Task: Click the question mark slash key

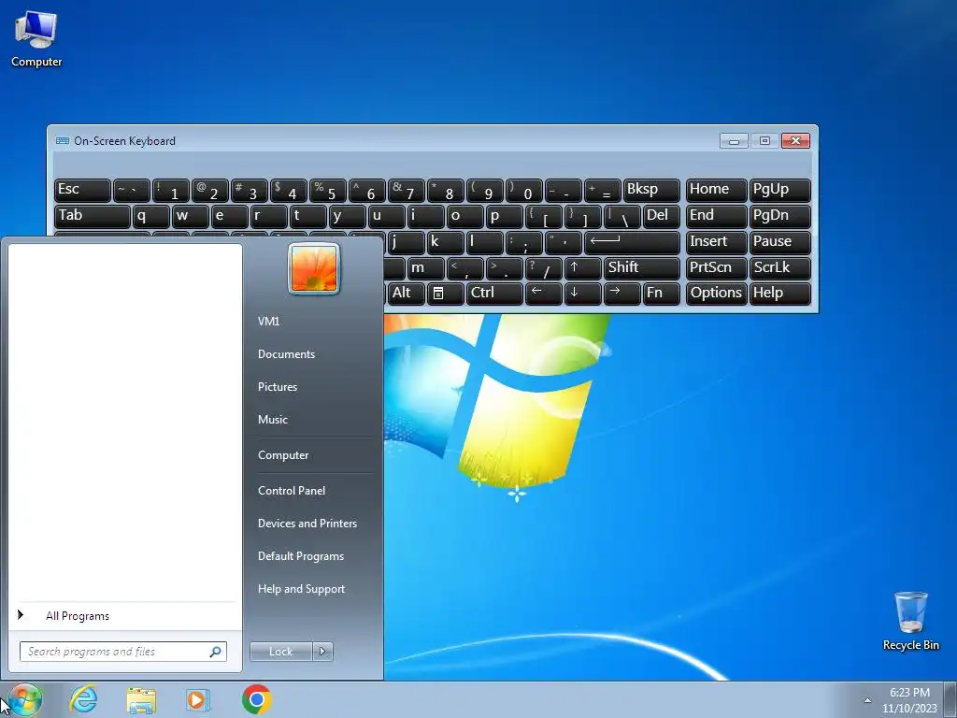Action: tap(544, 267)
